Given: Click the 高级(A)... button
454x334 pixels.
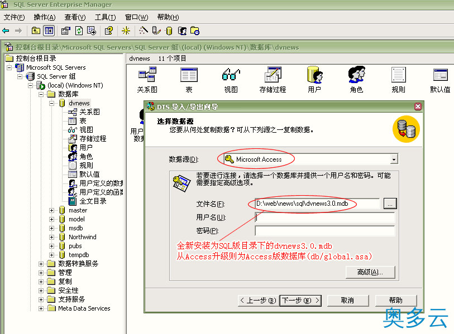Looking at the screenshot, I should (x=370, y=272).
